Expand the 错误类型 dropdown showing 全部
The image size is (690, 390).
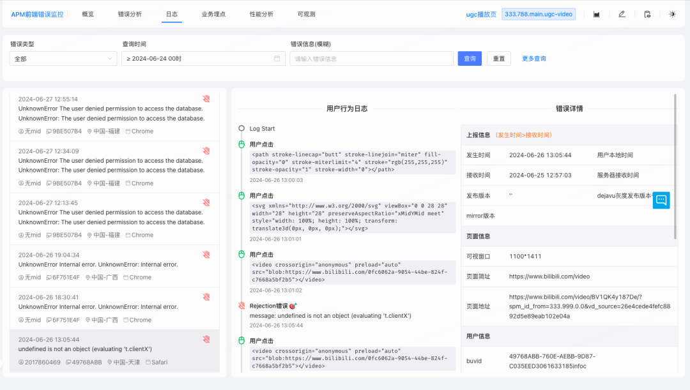(63, 59)
